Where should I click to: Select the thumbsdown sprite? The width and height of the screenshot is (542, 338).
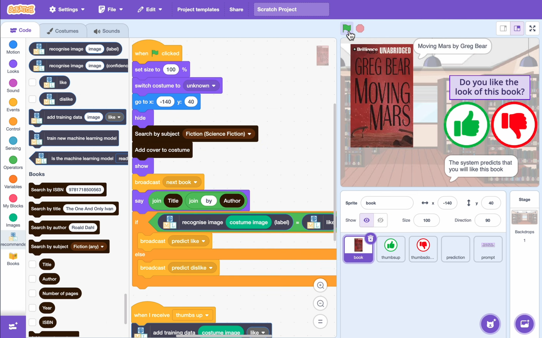point(423,249)
